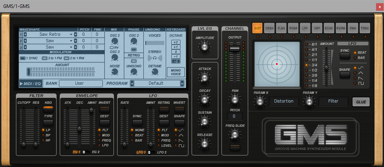Click the OSC 2 mix knob

tap(114, 41)
